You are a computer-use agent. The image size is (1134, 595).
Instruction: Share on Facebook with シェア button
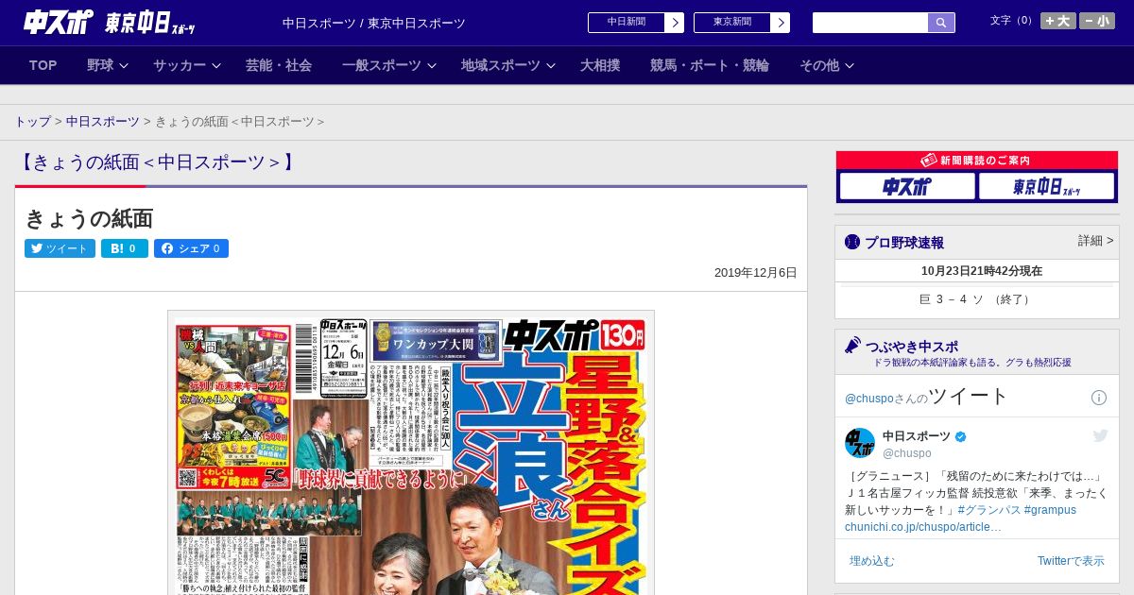click(x=191, y=248)
